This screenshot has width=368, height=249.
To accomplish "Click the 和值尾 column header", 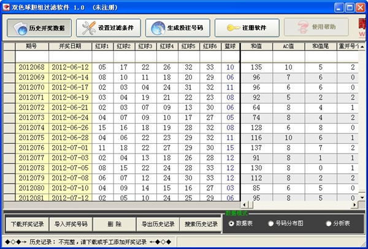I will (x=321, y=46).
